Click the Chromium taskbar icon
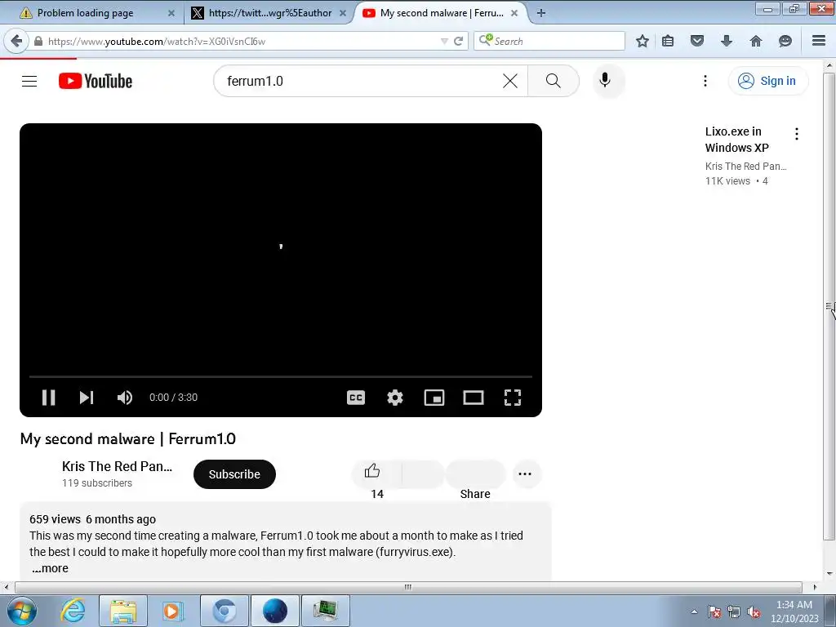This screenshot has width=836, height=627. point(224,611)
